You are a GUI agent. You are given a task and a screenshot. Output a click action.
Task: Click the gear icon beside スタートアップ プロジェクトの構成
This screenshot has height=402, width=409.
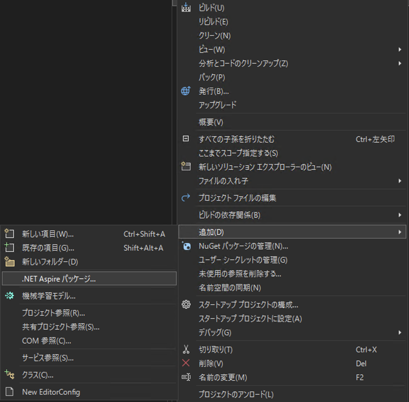[186, 304]
